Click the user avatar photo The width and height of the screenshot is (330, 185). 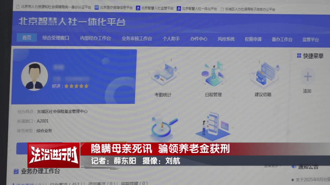coord(35,76)
